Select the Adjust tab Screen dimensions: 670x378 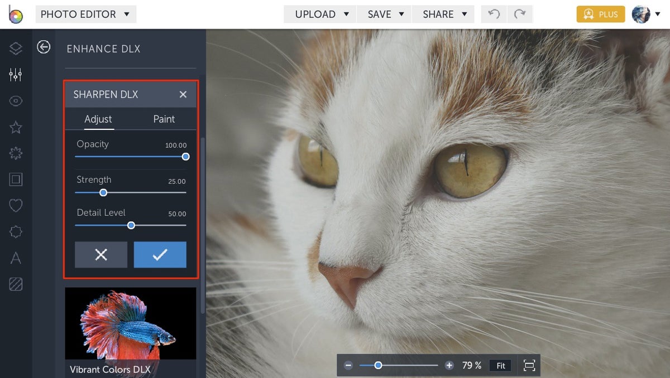(98, 119)
